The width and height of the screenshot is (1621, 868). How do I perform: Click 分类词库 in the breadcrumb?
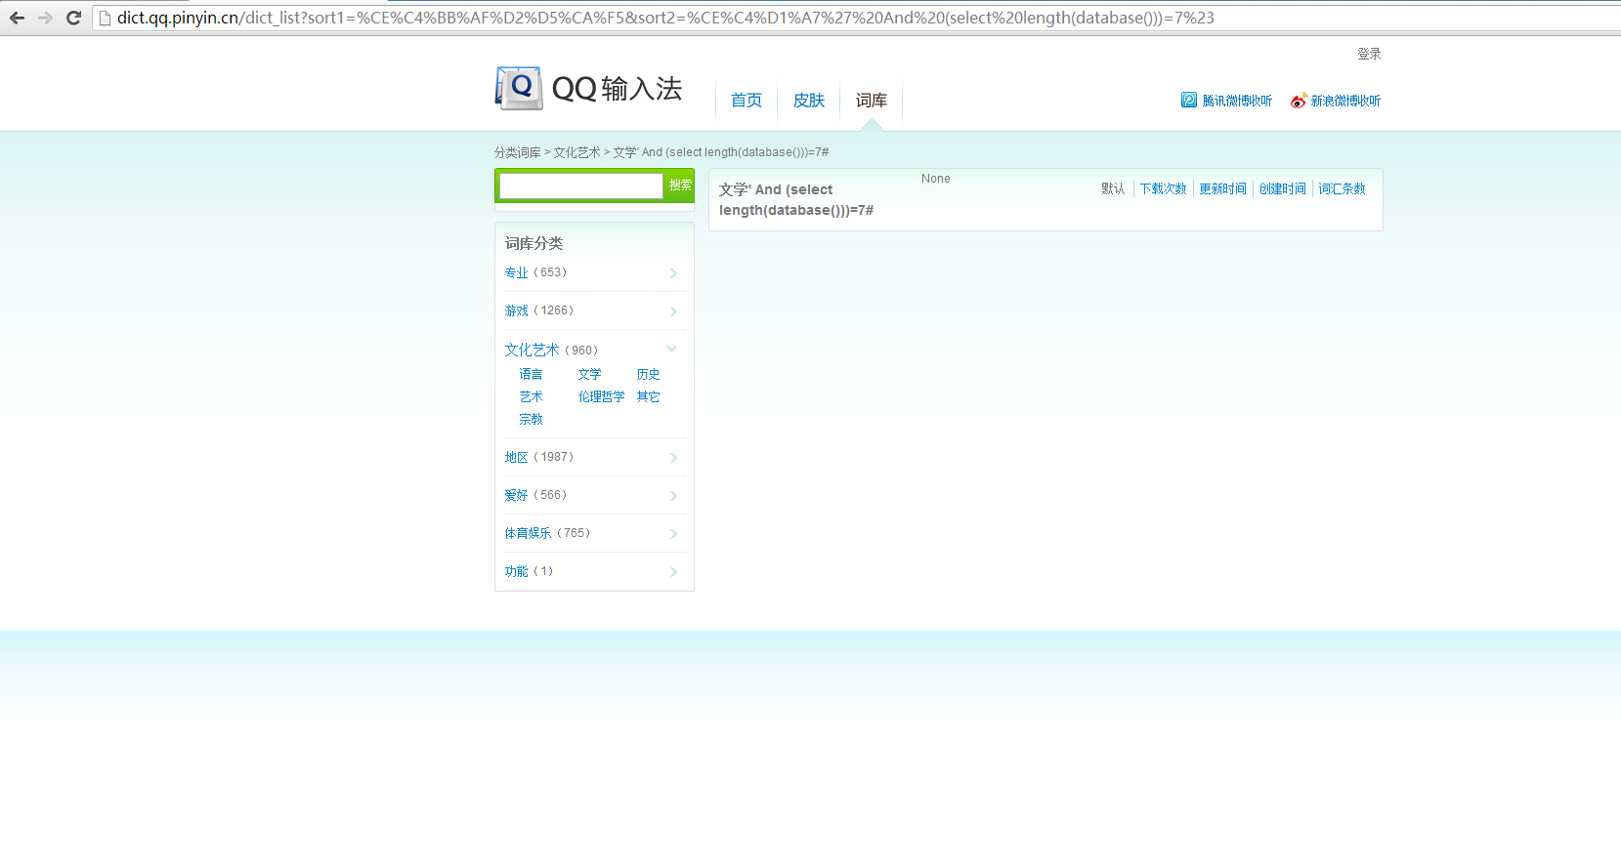click(517, 152)
